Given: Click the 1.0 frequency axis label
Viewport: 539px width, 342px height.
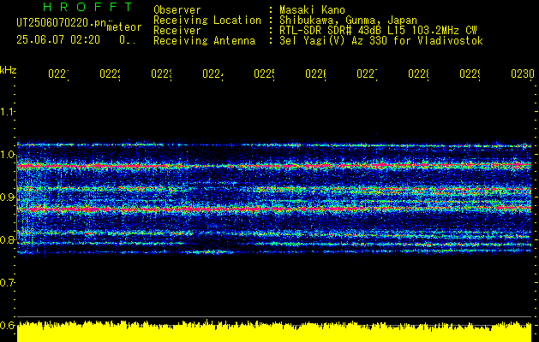Looking at the screenshot, I should click(7, 155).
